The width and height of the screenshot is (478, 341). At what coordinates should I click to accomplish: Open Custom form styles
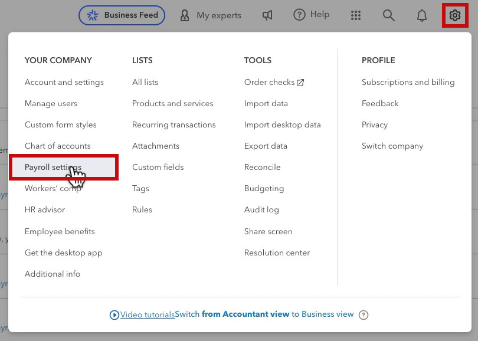[60, 124]
